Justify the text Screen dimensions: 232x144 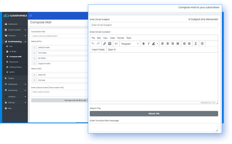tap(178, 44)
